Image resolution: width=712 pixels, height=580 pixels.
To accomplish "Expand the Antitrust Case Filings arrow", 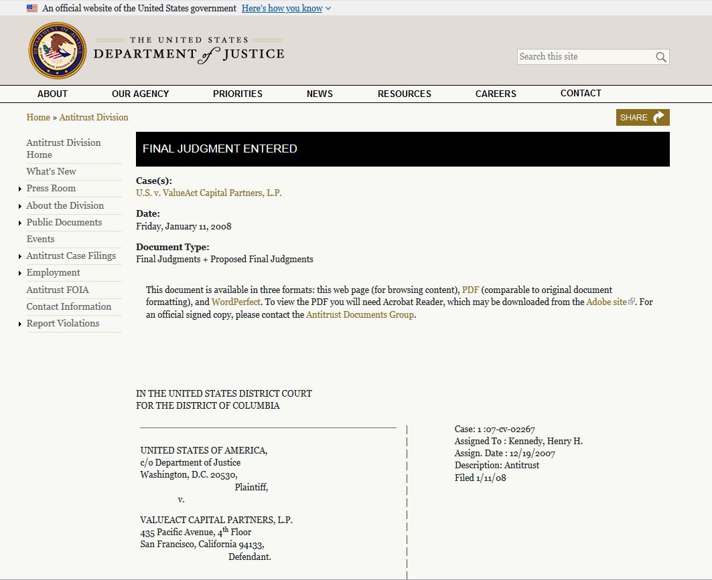I will [x=20, y=257].
